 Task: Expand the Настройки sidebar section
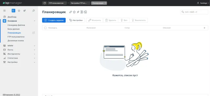click(34, 62)
